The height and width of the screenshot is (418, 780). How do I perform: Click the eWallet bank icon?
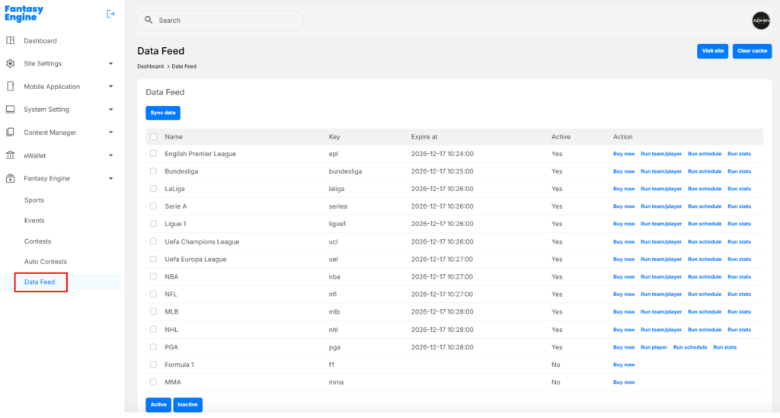pyautogui.click(x=10, y=155)
